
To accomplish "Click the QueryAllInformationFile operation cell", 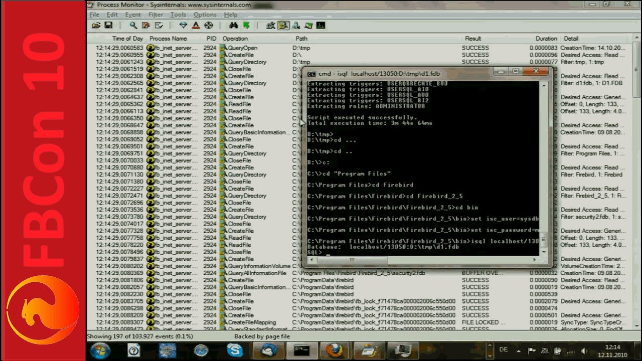I will pos(253,273).
